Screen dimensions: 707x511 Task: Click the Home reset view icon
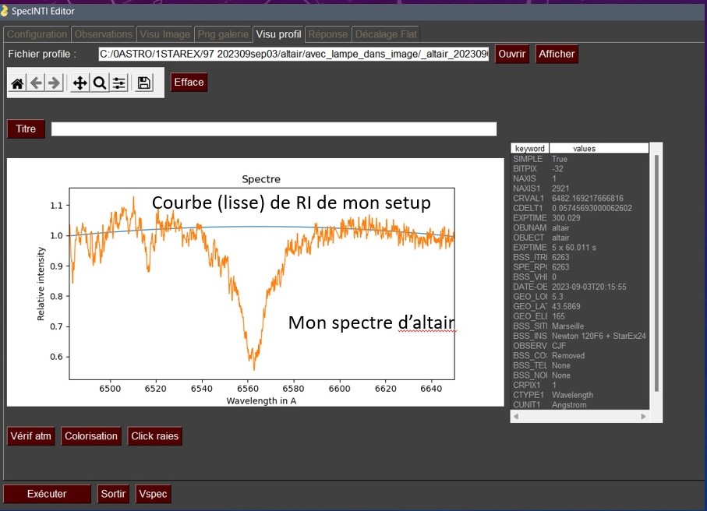[x=17, y=83]
